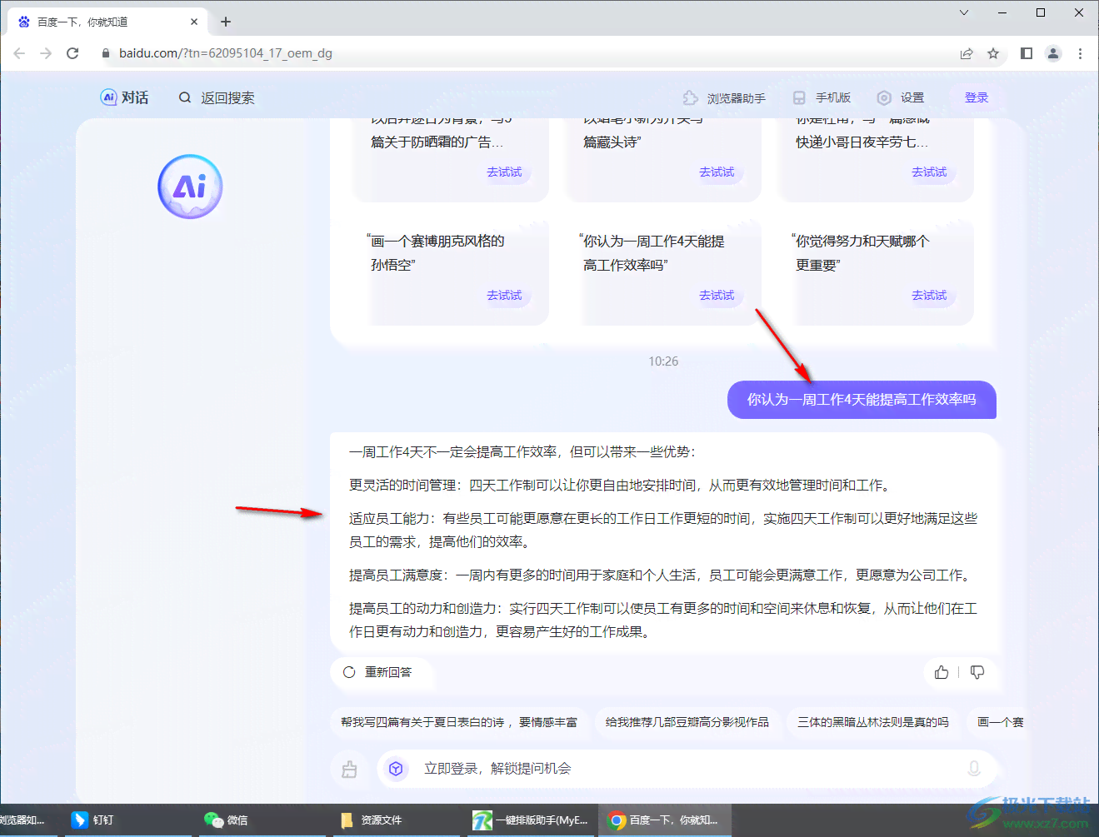Dislike the answer with thumbs-down
Screen dimensions: 1099x837
[977, 672]
